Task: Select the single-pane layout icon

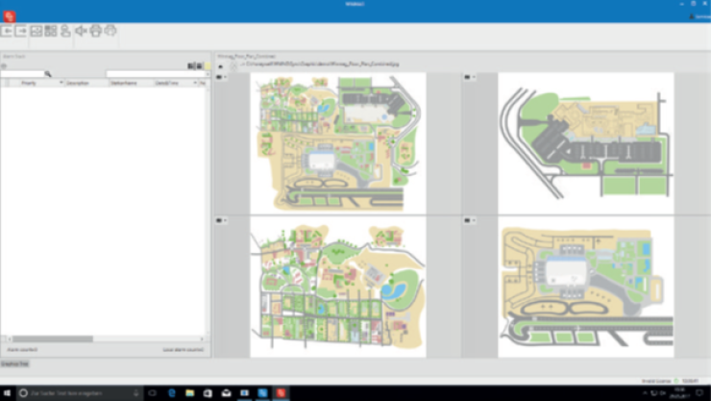Action: [x=37, y=31]
